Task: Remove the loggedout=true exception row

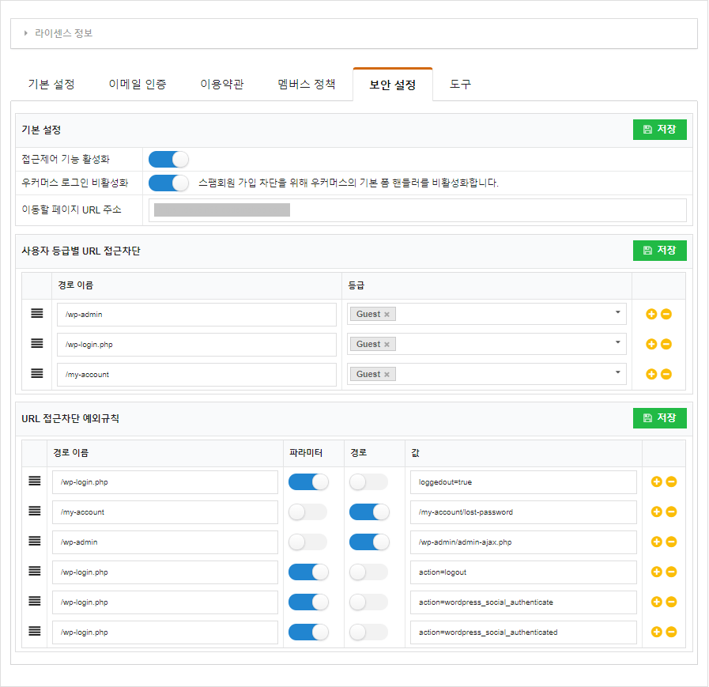Action: tap(672, 481)
